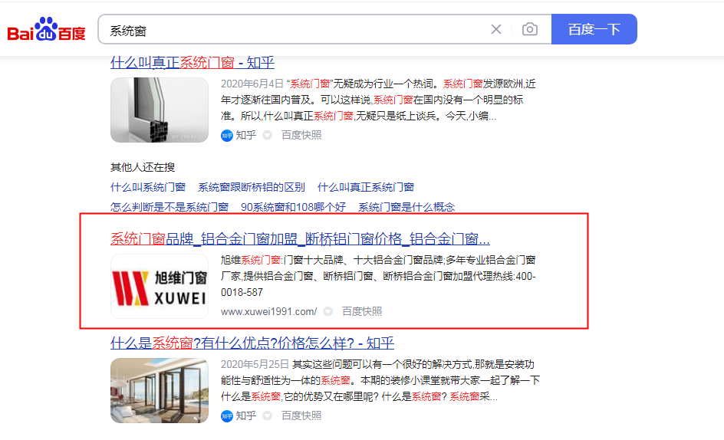The image size is (724, 440).
Task: Open 什么是系统窗?有什么优点 result title
Action: click(252, 343)
